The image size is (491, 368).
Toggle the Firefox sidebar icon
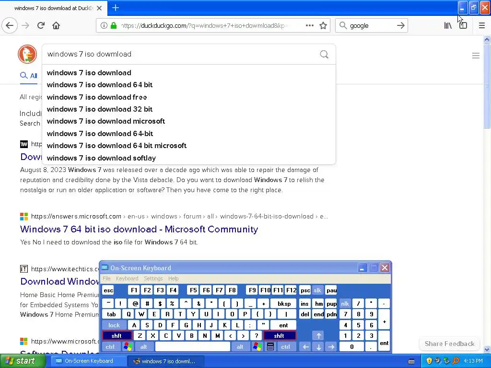click(463, 25)
